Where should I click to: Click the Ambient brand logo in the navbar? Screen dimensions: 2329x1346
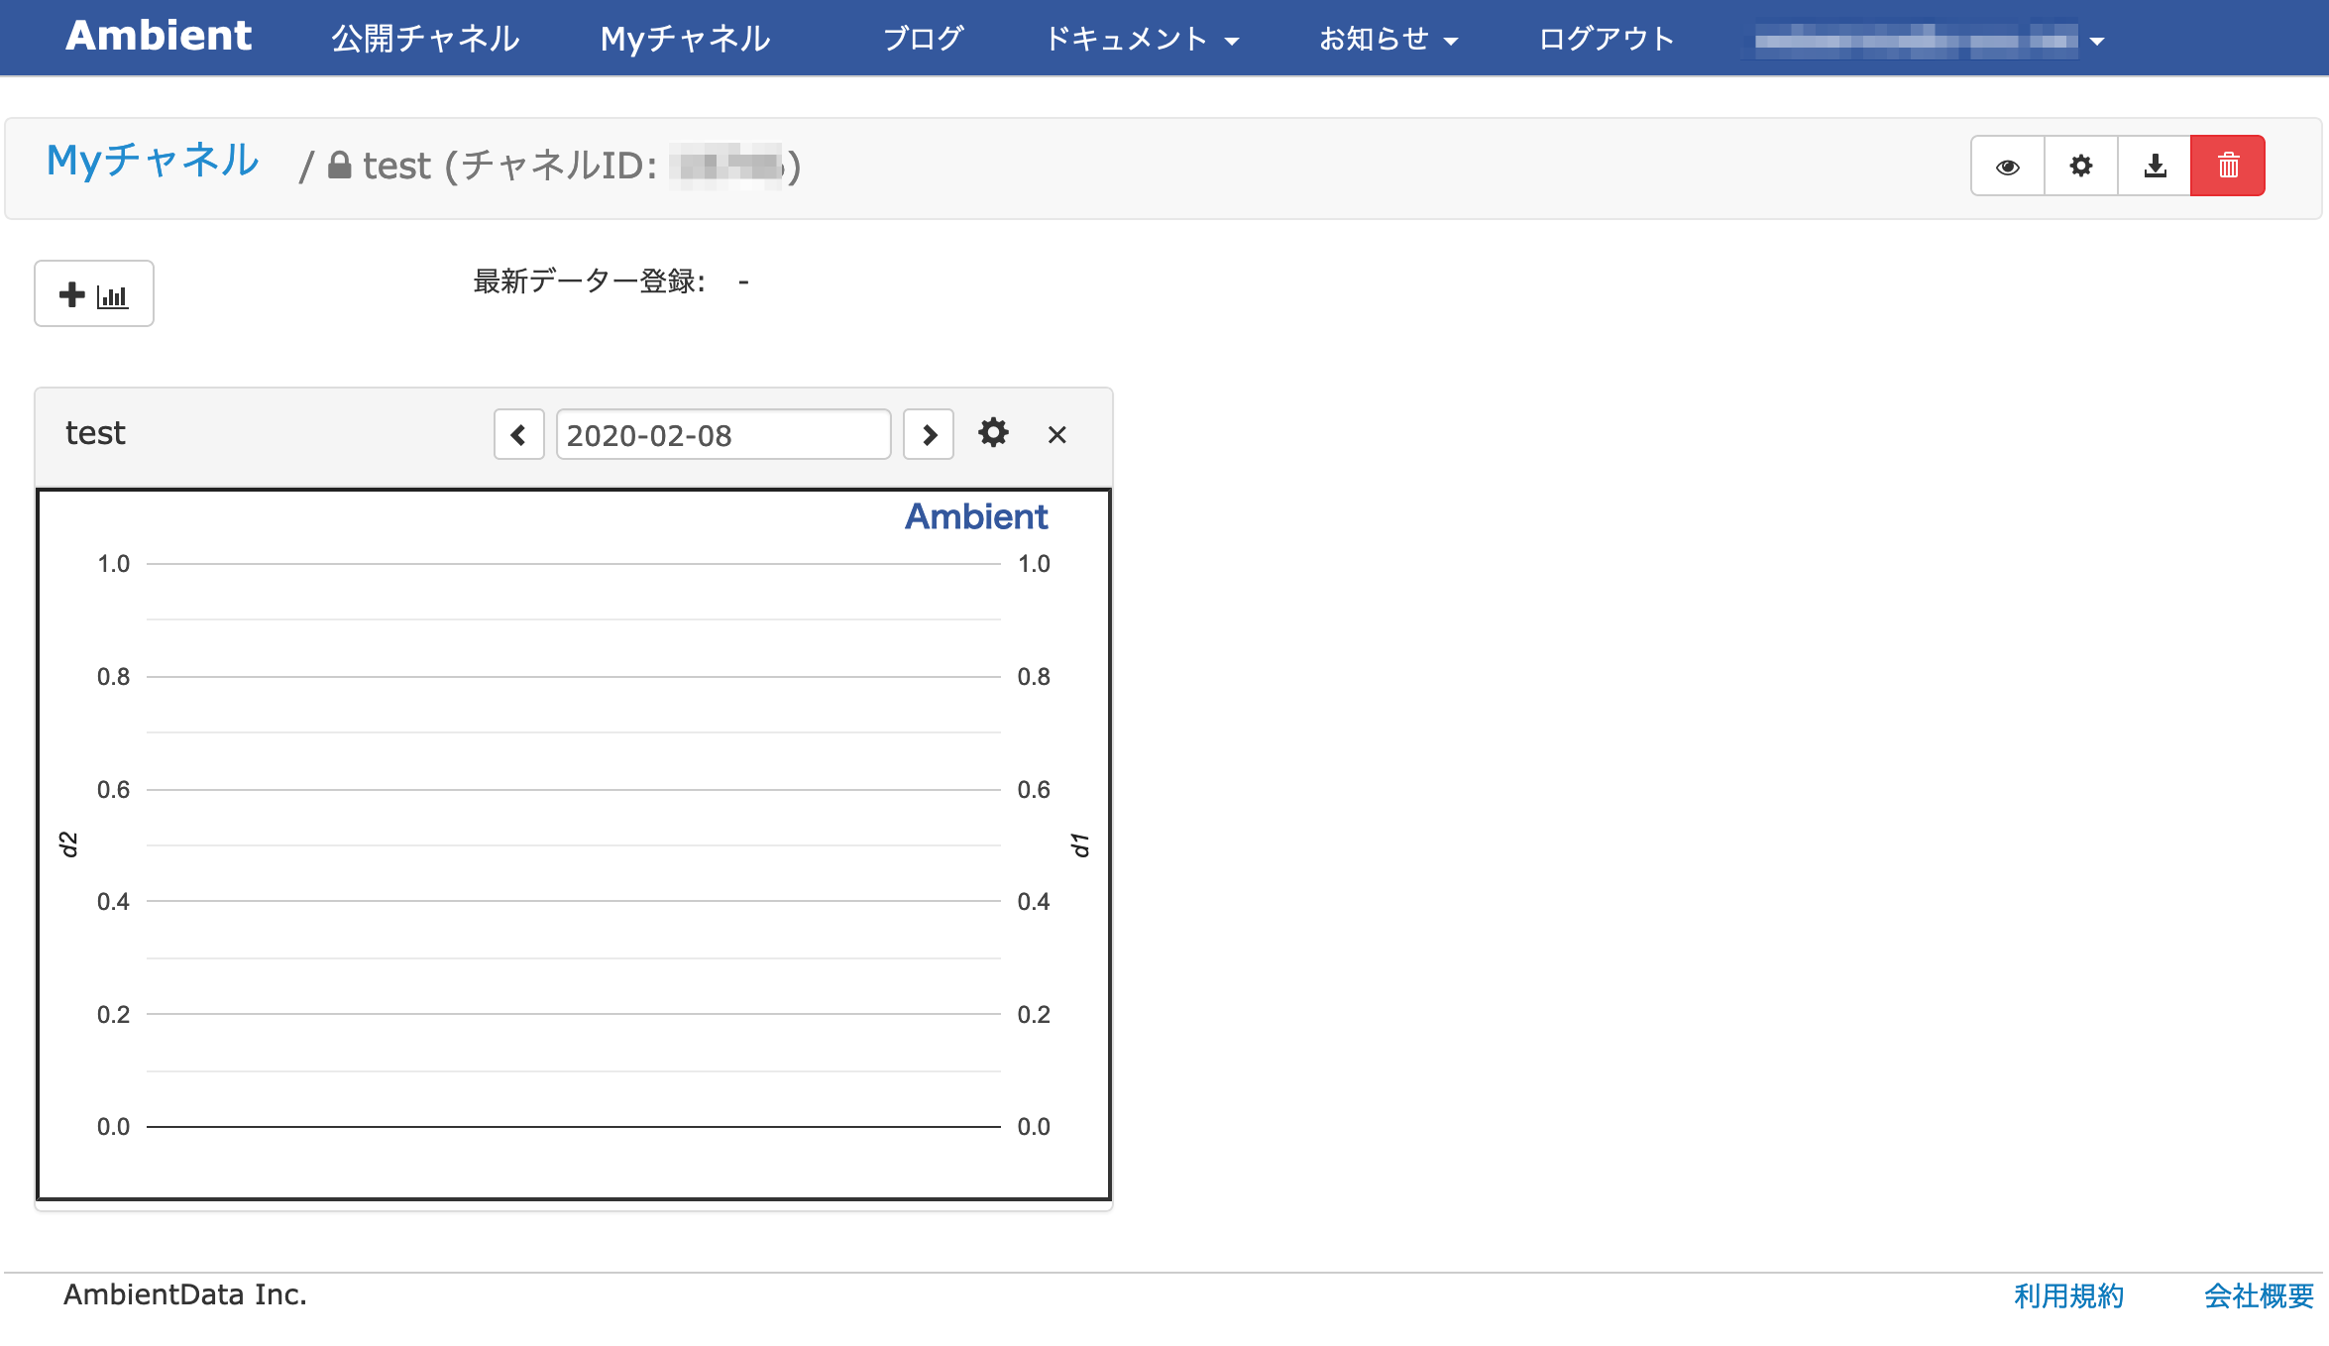coord(159,36)
